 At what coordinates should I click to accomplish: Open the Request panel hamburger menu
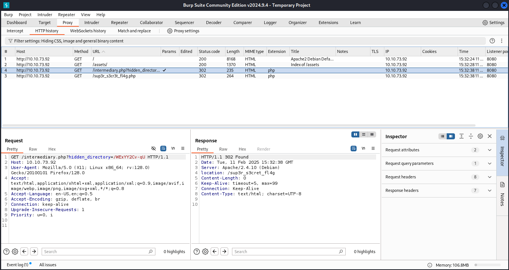click(183, 148)
